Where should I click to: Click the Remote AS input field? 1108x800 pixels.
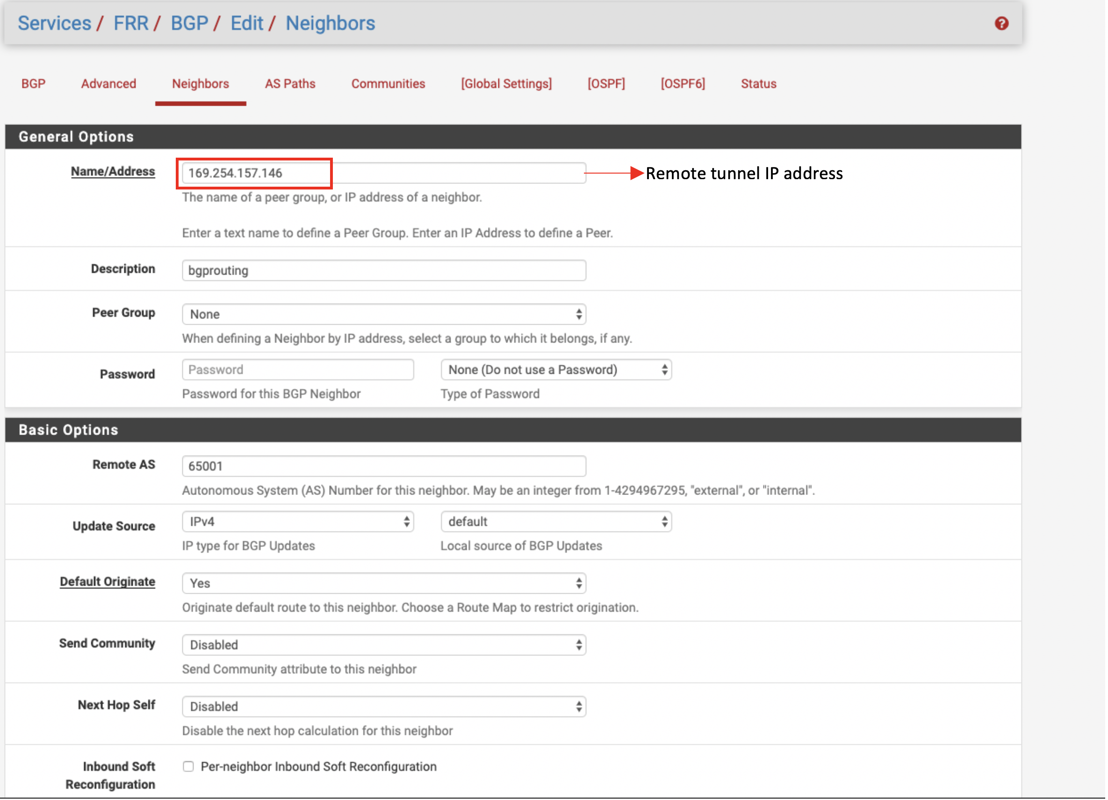(384, 467)
